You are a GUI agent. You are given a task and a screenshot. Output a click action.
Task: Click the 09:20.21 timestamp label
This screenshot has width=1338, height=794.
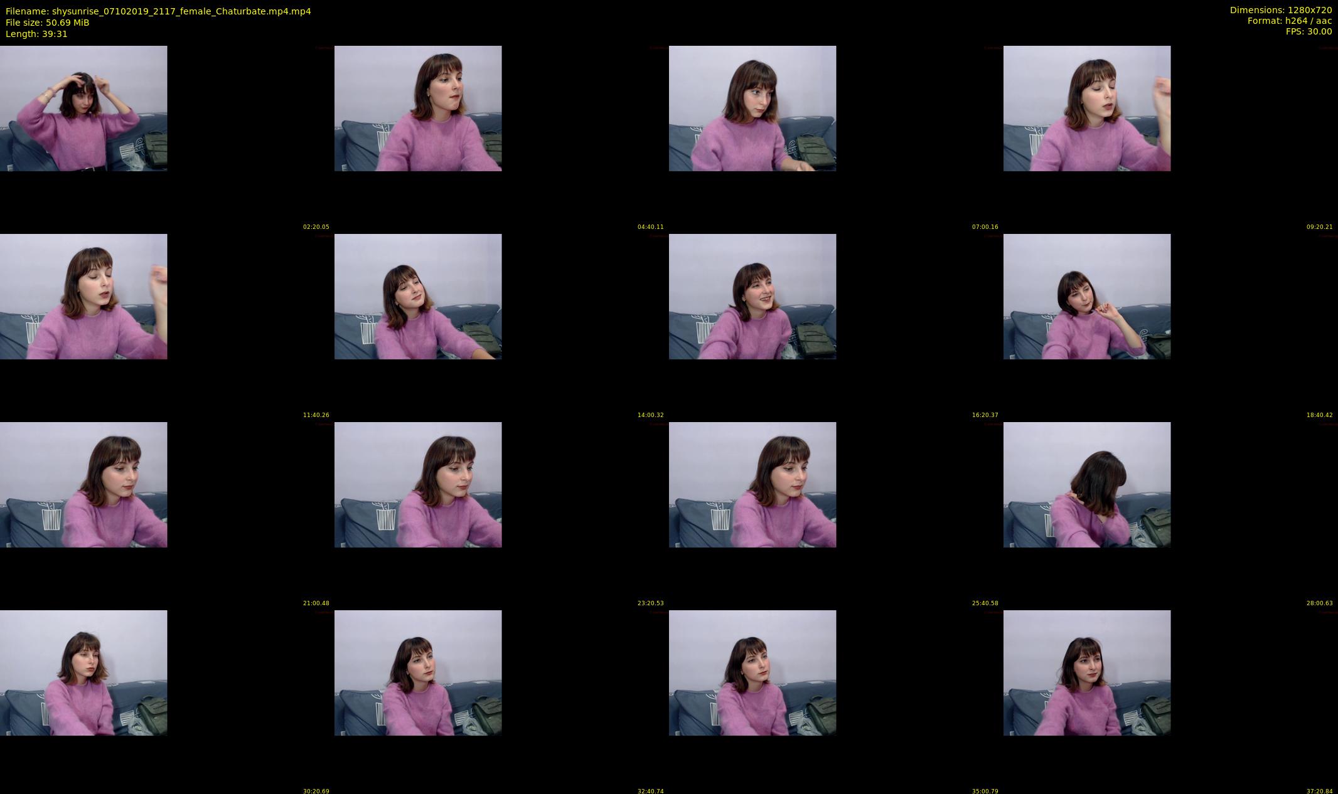click(x=1319, y=227)
